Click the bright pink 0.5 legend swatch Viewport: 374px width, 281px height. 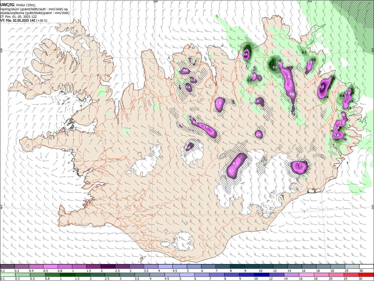coord(51,266)
